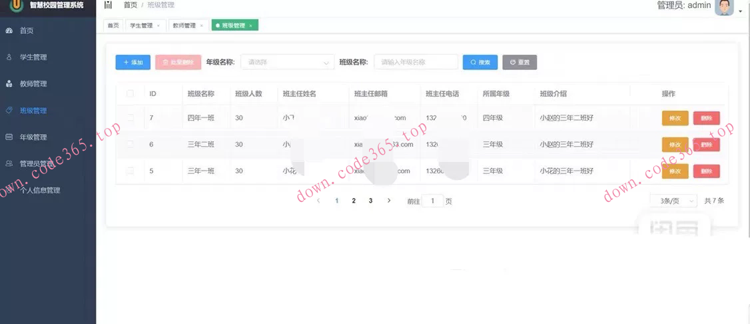Go to previous page arrow
This screenshot has width=750, height=324.
318,201
